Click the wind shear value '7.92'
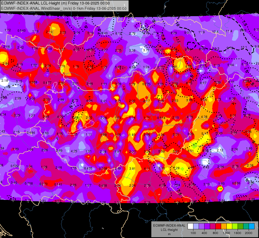This screenshot has width=259, height=238. (x=175, y=84)
